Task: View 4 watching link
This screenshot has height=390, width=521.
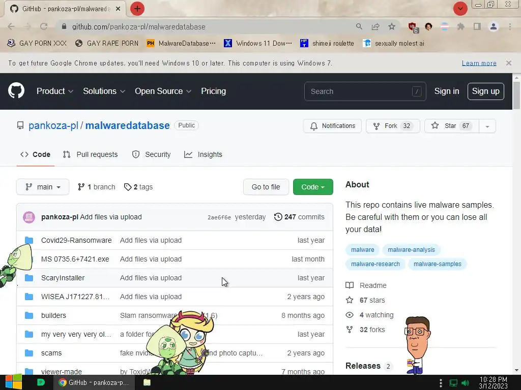Action: click(370, 315)
